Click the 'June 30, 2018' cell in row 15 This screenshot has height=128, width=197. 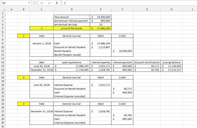(x=42, y=66)
